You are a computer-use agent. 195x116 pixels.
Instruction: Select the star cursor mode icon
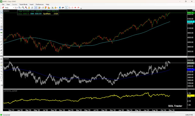(x=69, y=8)
